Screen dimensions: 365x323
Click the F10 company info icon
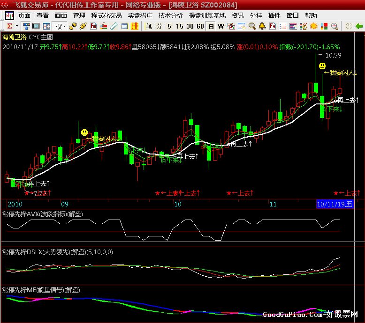pyautogui.click(x=93, y=26)
